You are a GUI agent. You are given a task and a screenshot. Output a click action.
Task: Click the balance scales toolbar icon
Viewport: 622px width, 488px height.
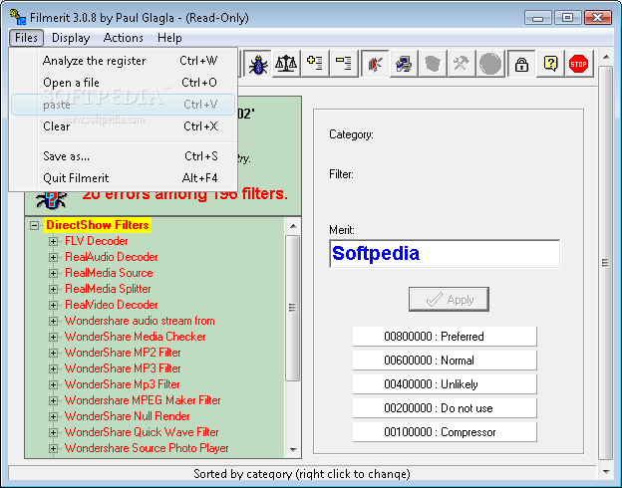[x=286, y=64]
